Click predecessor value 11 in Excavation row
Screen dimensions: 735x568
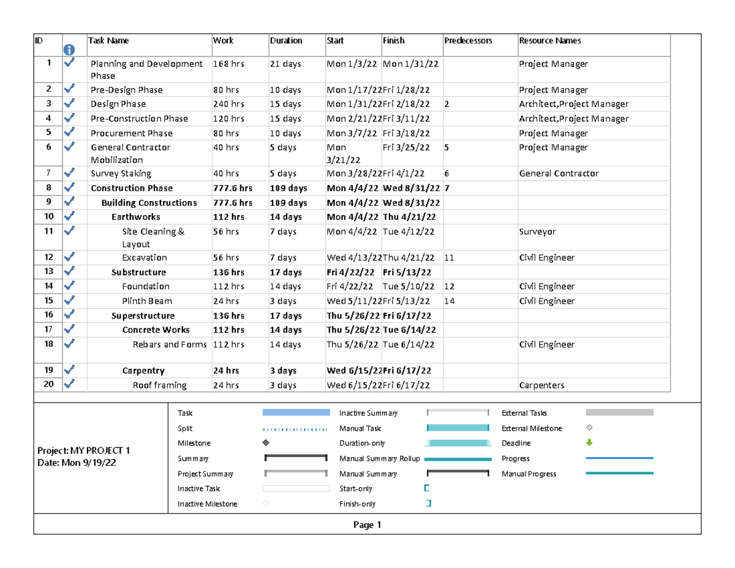(x=449, y=258)
